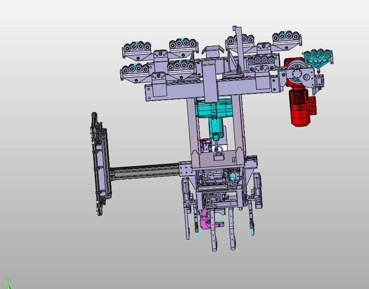Select the long horizontal extension rail arm
This screenshot has height=289, width=369.
point(144,172)
